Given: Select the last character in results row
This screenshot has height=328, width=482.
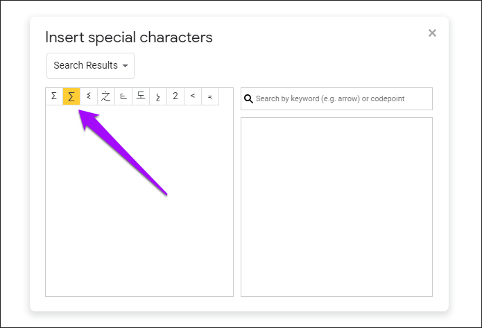Looking at the screenshot, I should [x=210, y=96].
